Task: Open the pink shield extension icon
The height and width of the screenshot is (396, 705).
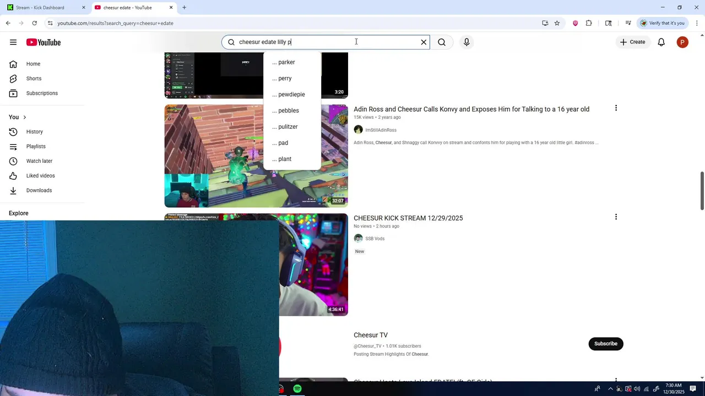Action: click(x=575, y=23)
